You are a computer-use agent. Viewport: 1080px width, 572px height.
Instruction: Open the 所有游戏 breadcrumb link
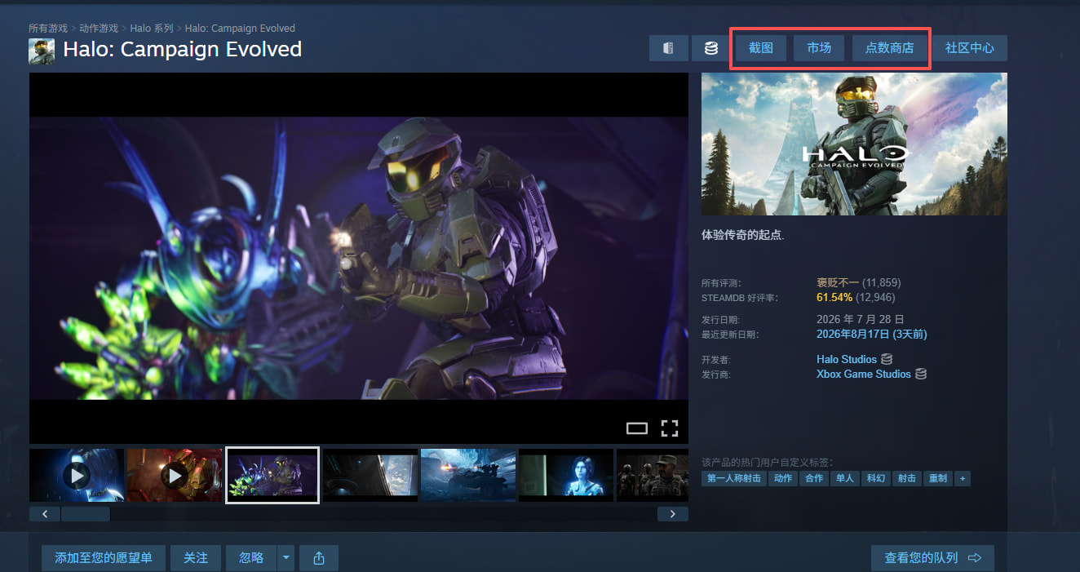coord(48,29)
